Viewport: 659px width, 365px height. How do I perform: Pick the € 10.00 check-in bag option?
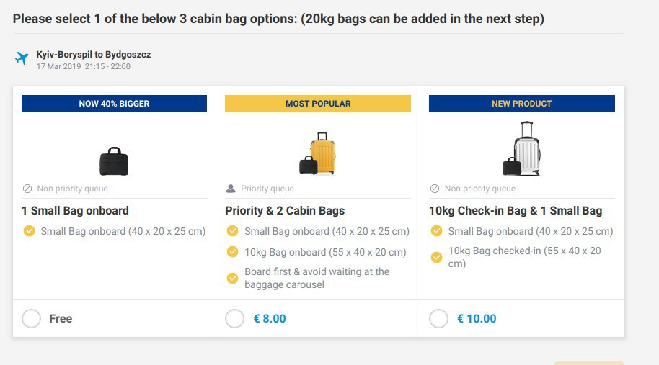click(x=438, y=319)
